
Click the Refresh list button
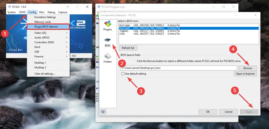pos(128,48)
